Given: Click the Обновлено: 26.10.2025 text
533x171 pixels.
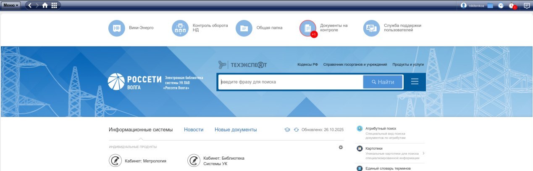Looking at the screenshot, I should click(323, 130).
